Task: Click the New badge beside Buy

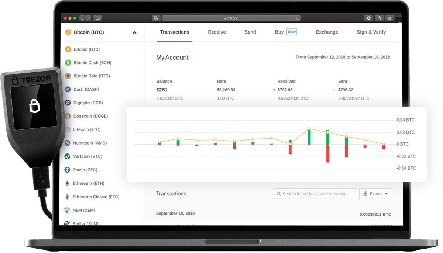Action: click(292, 32)
